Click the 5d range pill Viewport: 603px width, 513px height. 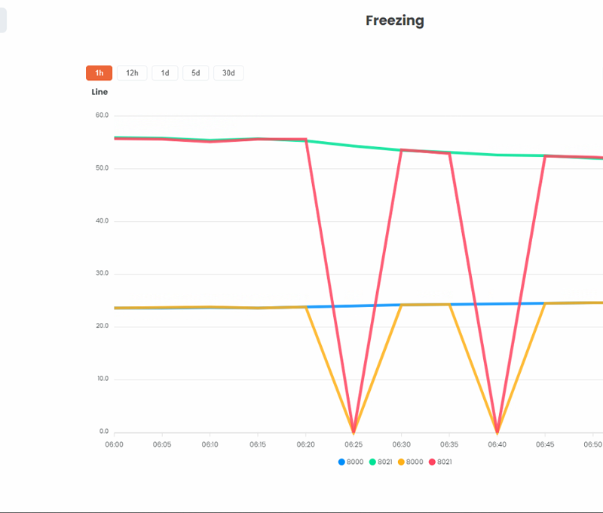(195, 72)
